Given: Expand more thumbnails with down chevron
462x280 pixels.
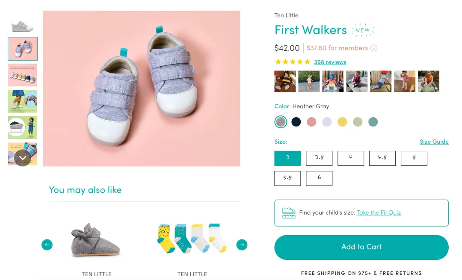Looking at the screenshot, I should [23, 158].
